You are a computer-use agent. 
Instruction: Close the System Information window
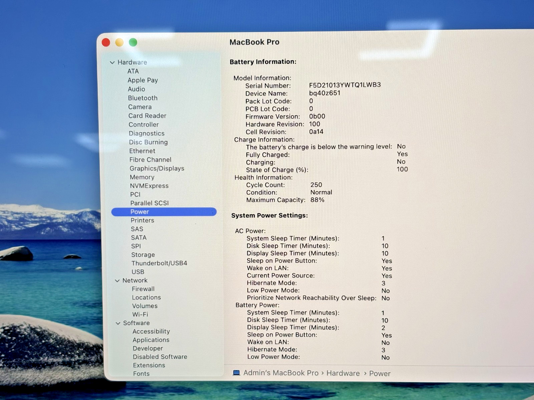point(106,42)
